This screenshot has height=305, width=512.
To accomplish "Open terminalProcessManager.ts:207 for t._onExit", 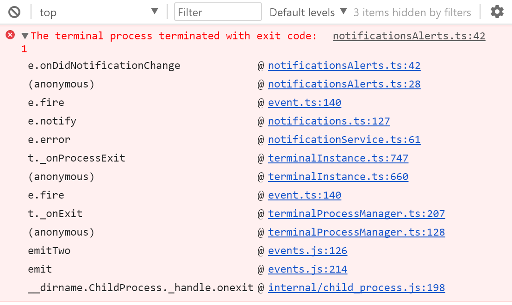I will 356,213.
